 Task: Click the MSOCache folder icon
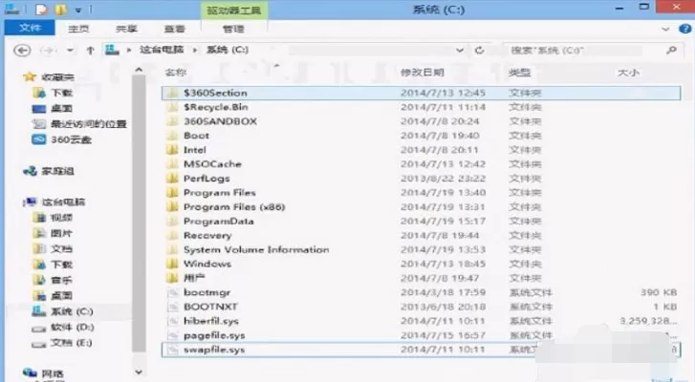point(172,163)
